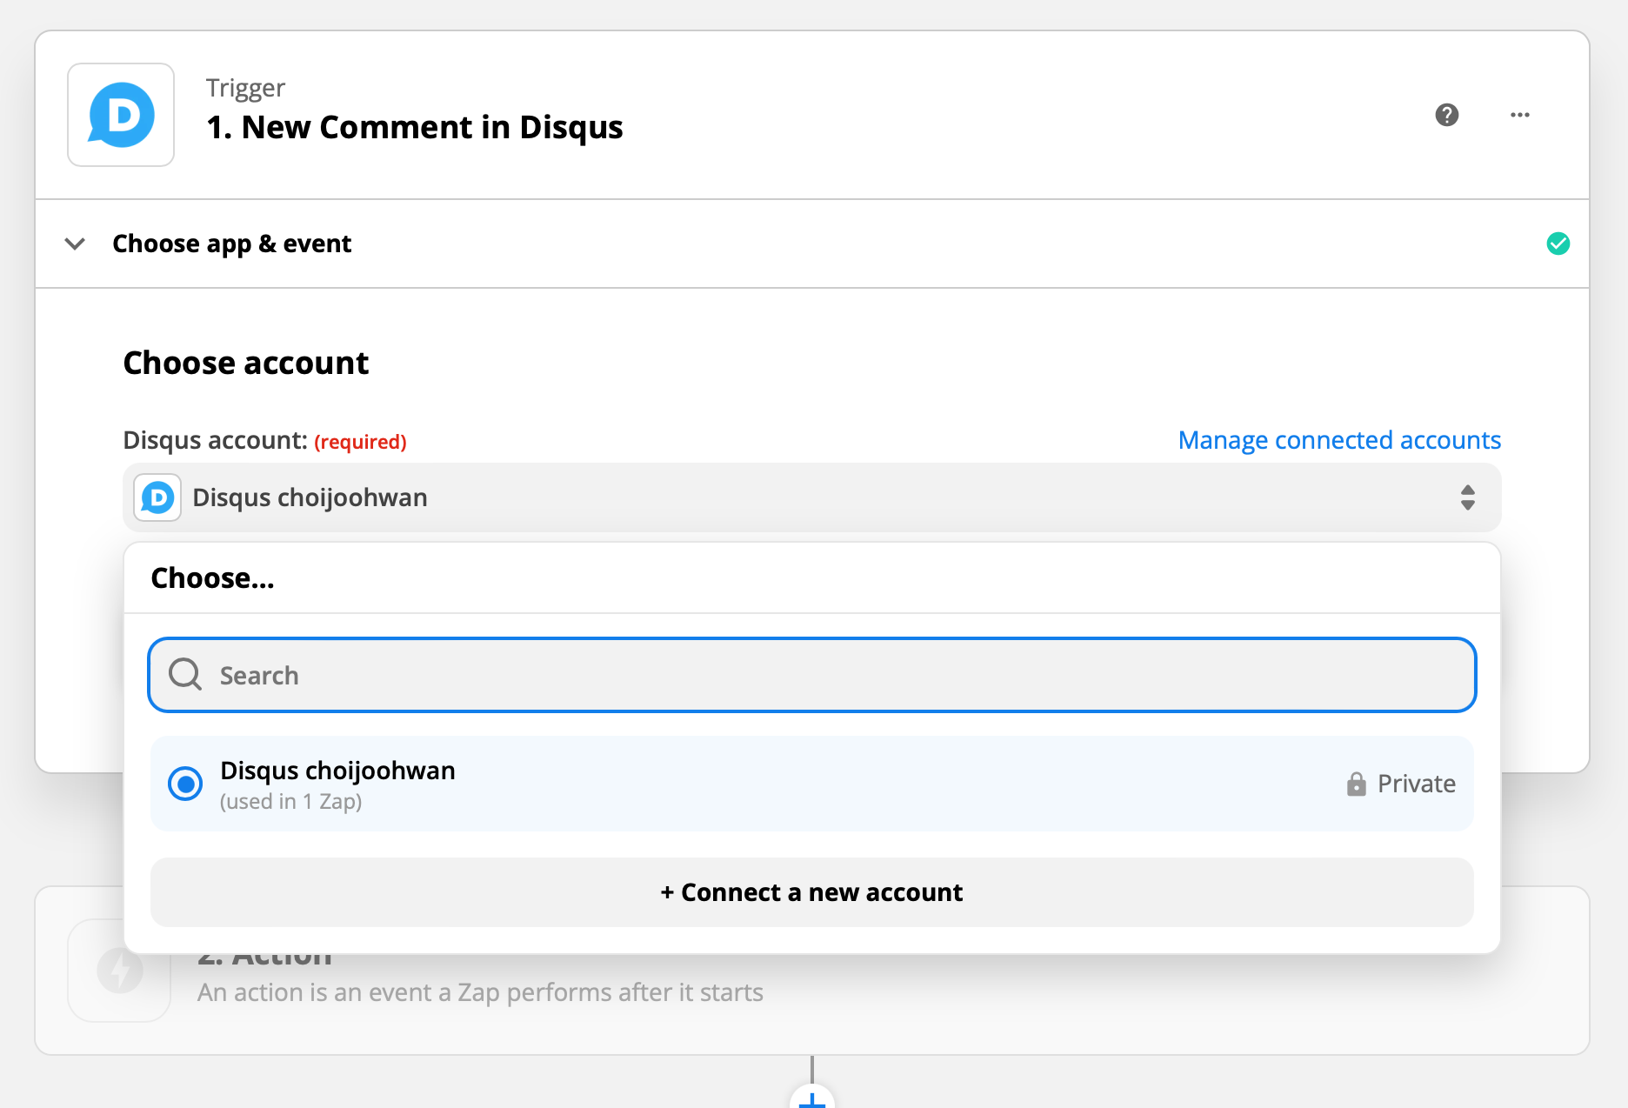Viewport: 1628px width, 1108px height.
Task: Click the Disqus logo in the trigger header
Action: tap(120, 115)
